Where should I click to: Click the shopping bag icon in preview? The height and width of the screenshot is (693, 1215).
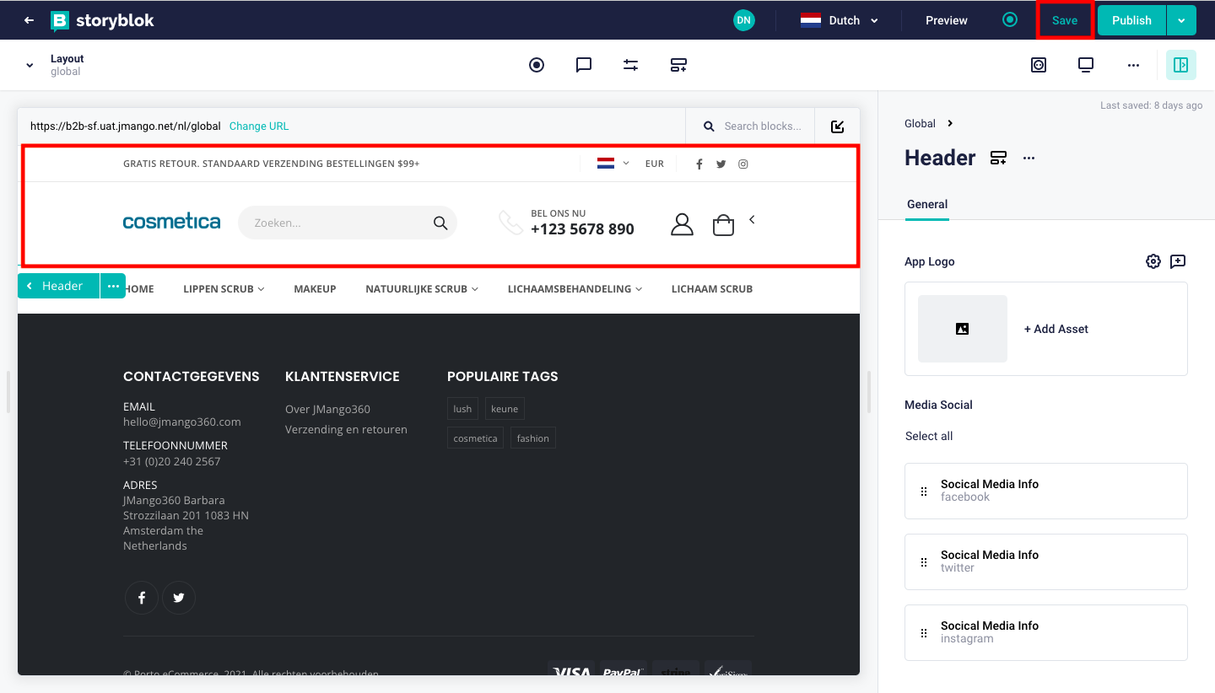click(723, 224)
